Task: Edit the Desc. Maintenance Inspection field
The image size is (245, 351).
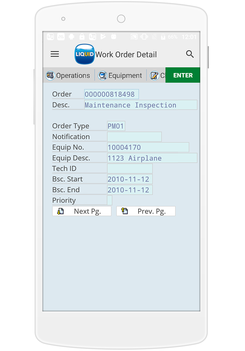Action: 141,105
